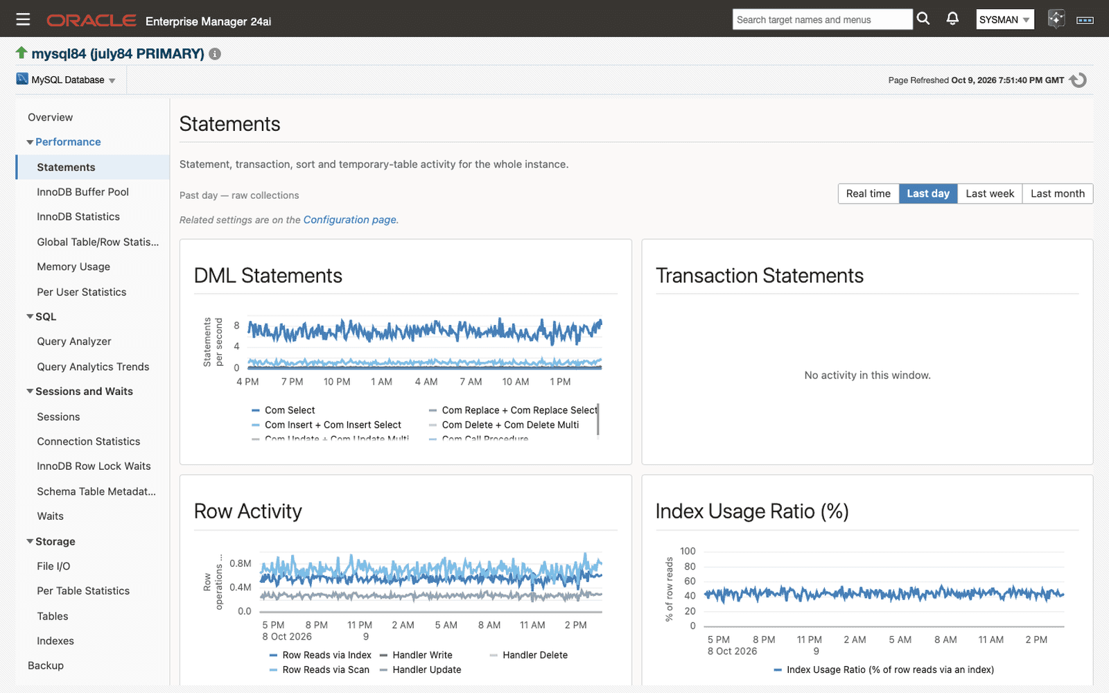Click the DML legend scrollbar
1109x693 pixels.
(597, 419)
